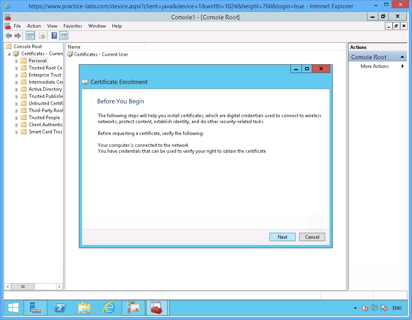Image resolution: width=412 pixels, height=320 pixels.
Task: Click the Back navigation arrow
Action: point(8,36)
